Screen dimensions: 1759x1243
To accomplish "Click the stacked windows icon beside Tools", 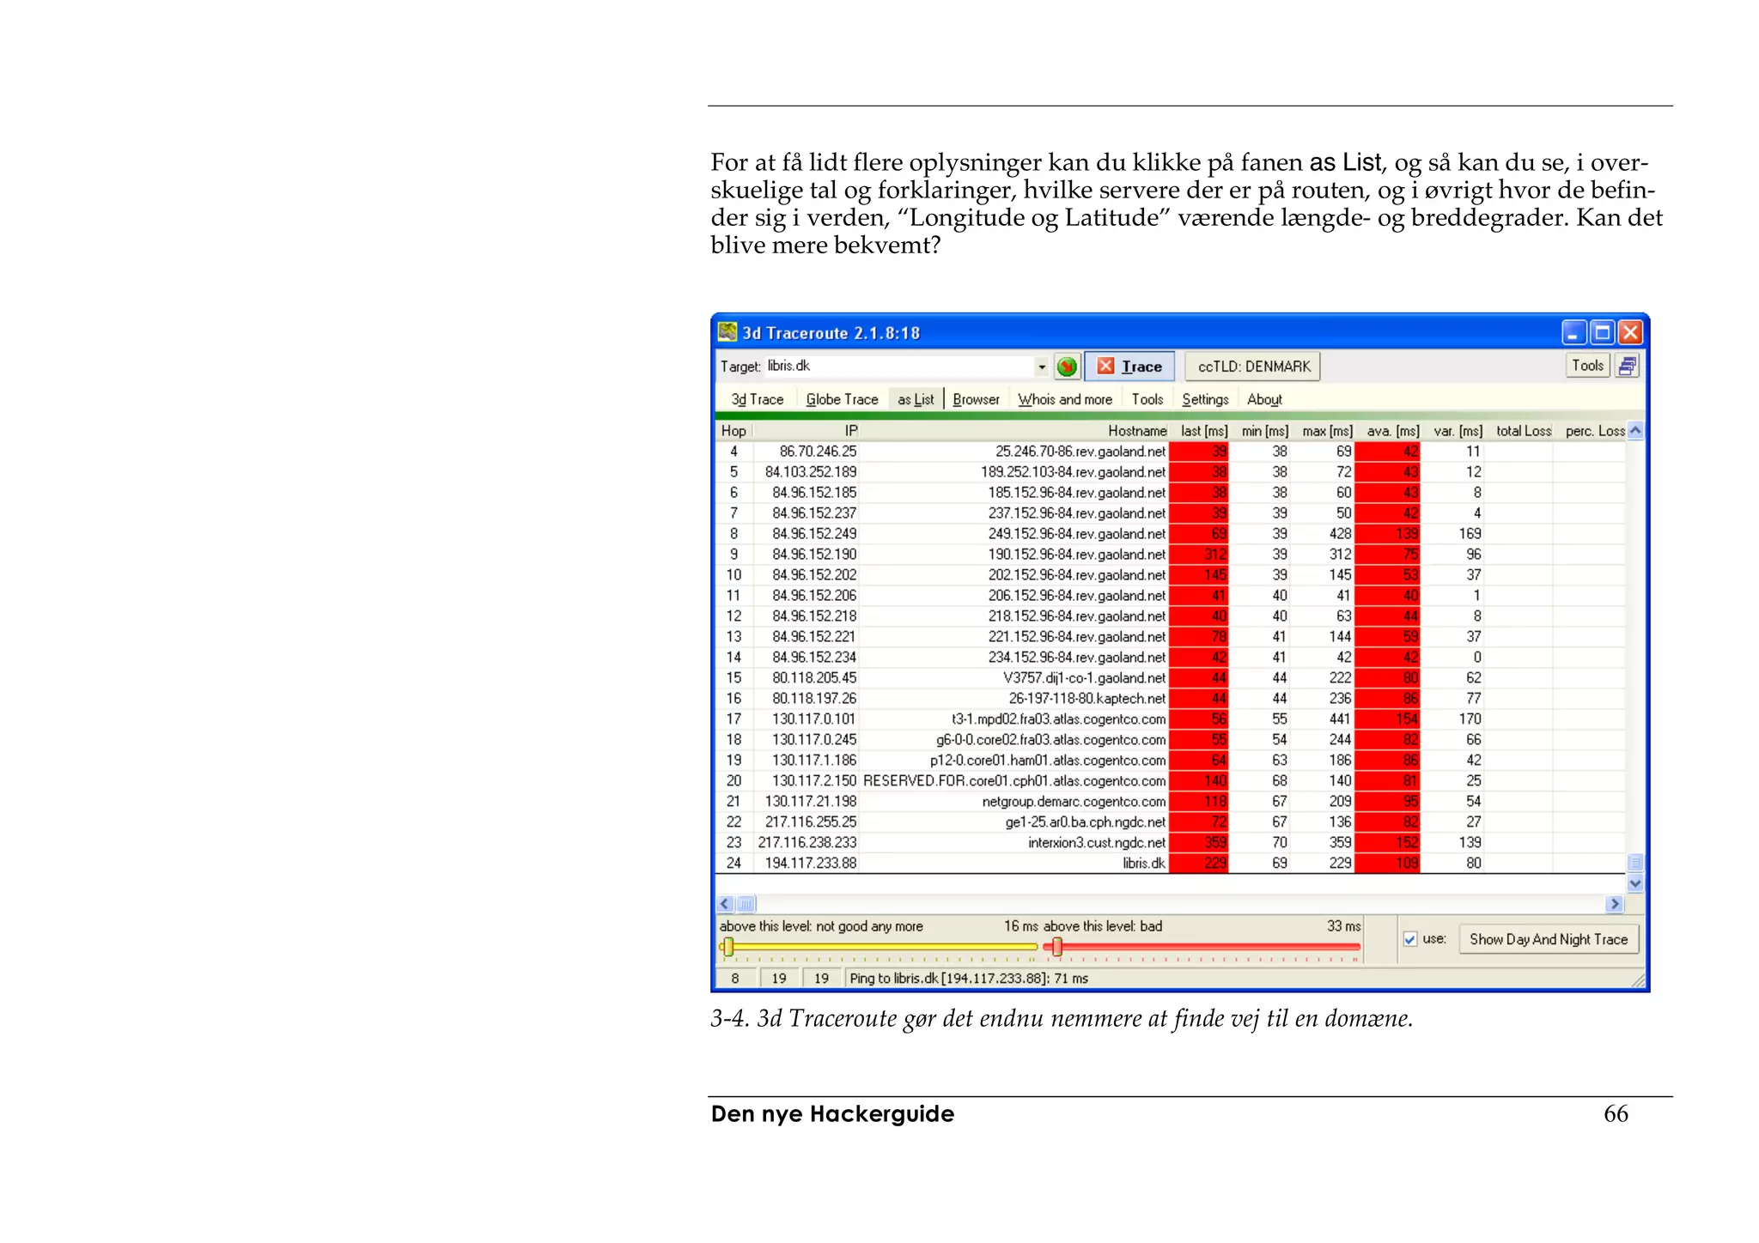I will (x=1627, y=367).
